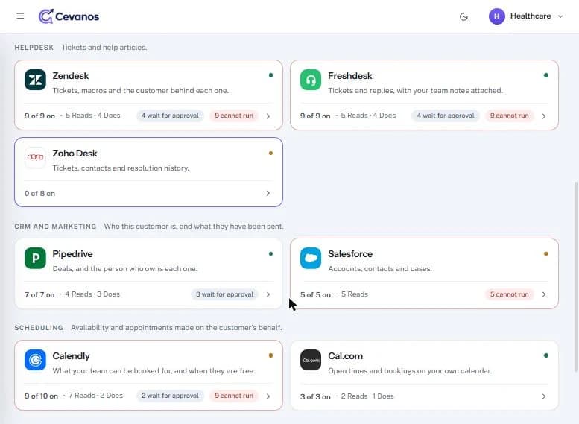The image size is (579, 424).
Task: Click Pipedrive's '3 wait for approval' badge
Action: click(224, 294)
